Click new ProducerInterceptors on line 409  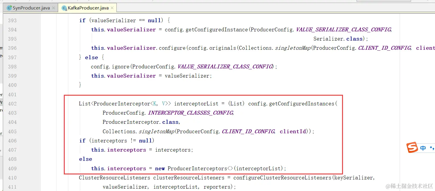(x=191, y=168)
